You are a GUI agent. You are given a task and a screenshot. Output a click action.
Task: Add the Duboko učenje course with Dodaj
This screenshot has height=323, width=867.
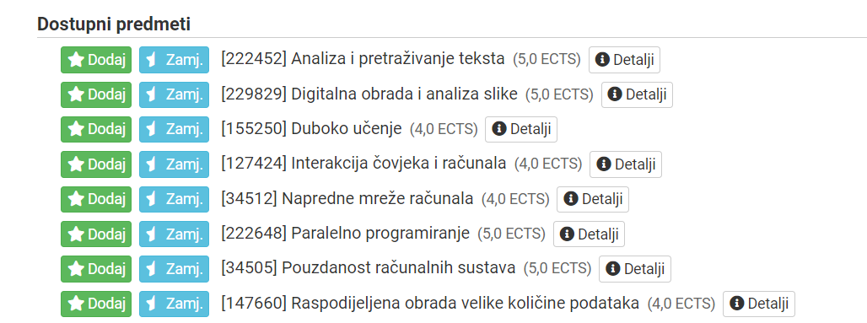pos(96,129)
